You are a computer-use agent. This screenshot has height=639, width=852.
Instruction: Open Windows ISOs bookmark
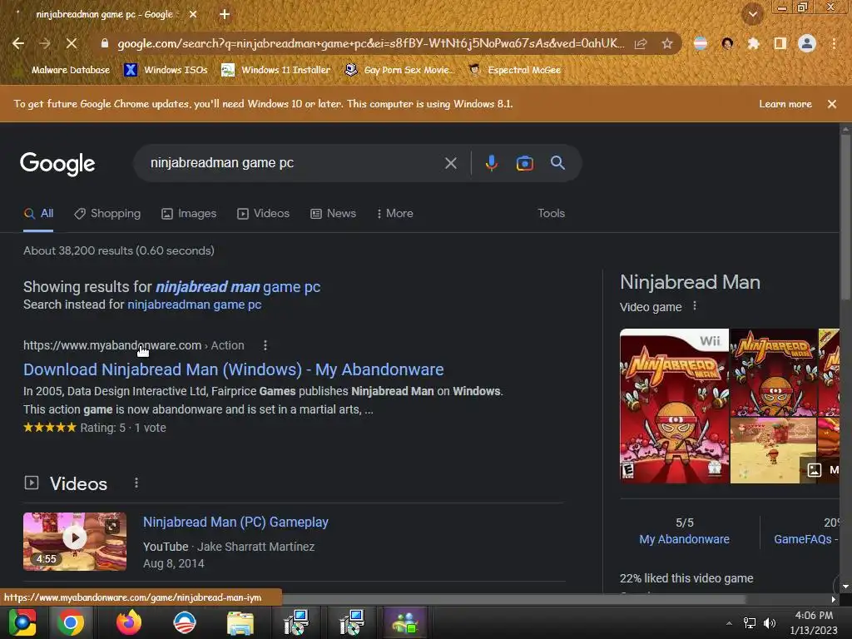pos(166,70)
